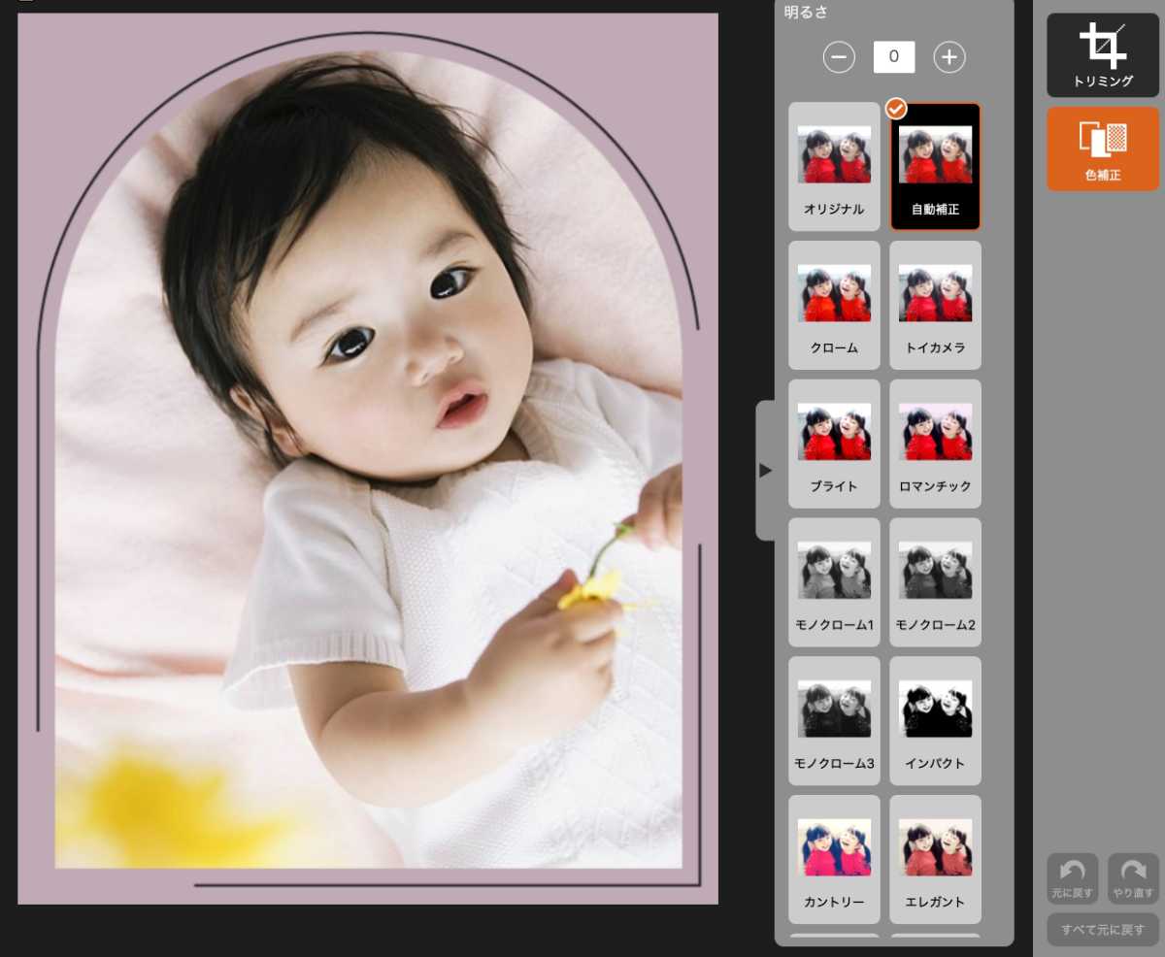
Task: Choose the ロマンチック filter preset
Action: [x=935, y=444]
